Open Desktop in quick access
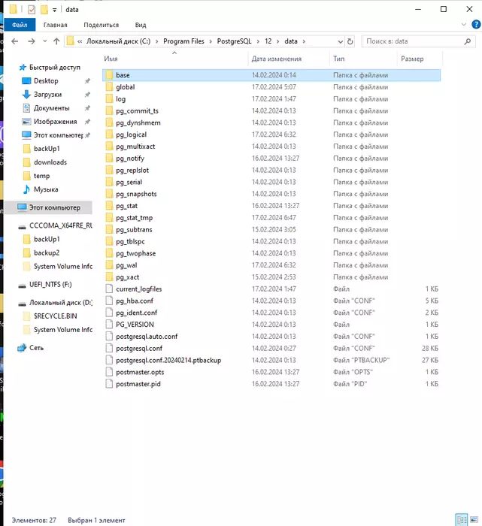This screenshot has height=526, width=482. 46,81
